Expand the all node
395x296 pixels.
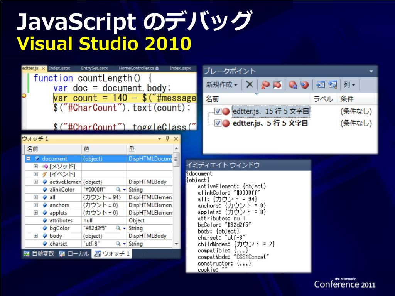[36, 197]
